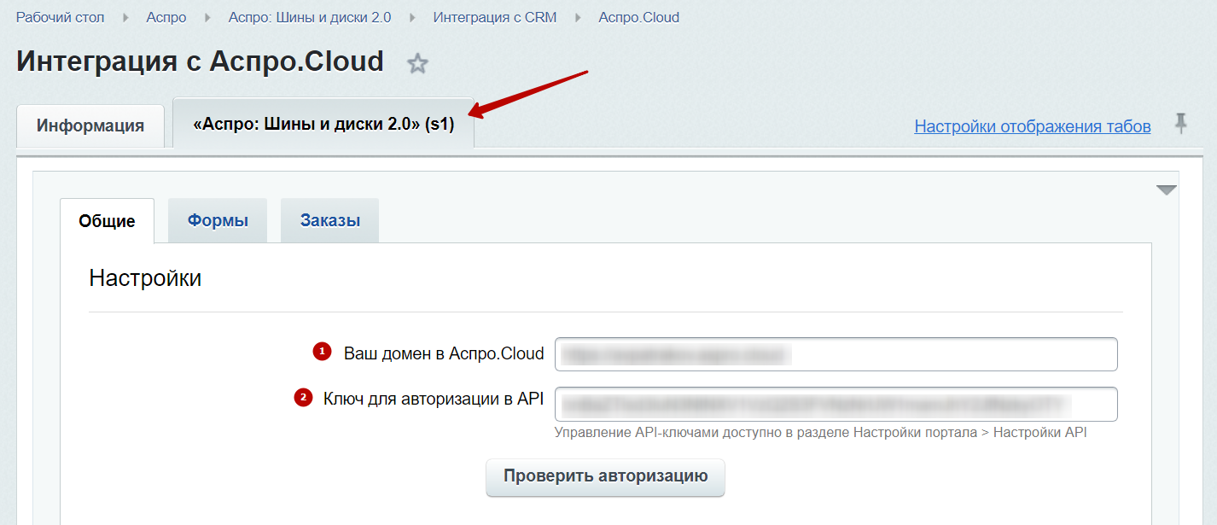Screen dimensions: 1217x525
Task: Click the Настройки section heading
Action: [x=145, y=278]
